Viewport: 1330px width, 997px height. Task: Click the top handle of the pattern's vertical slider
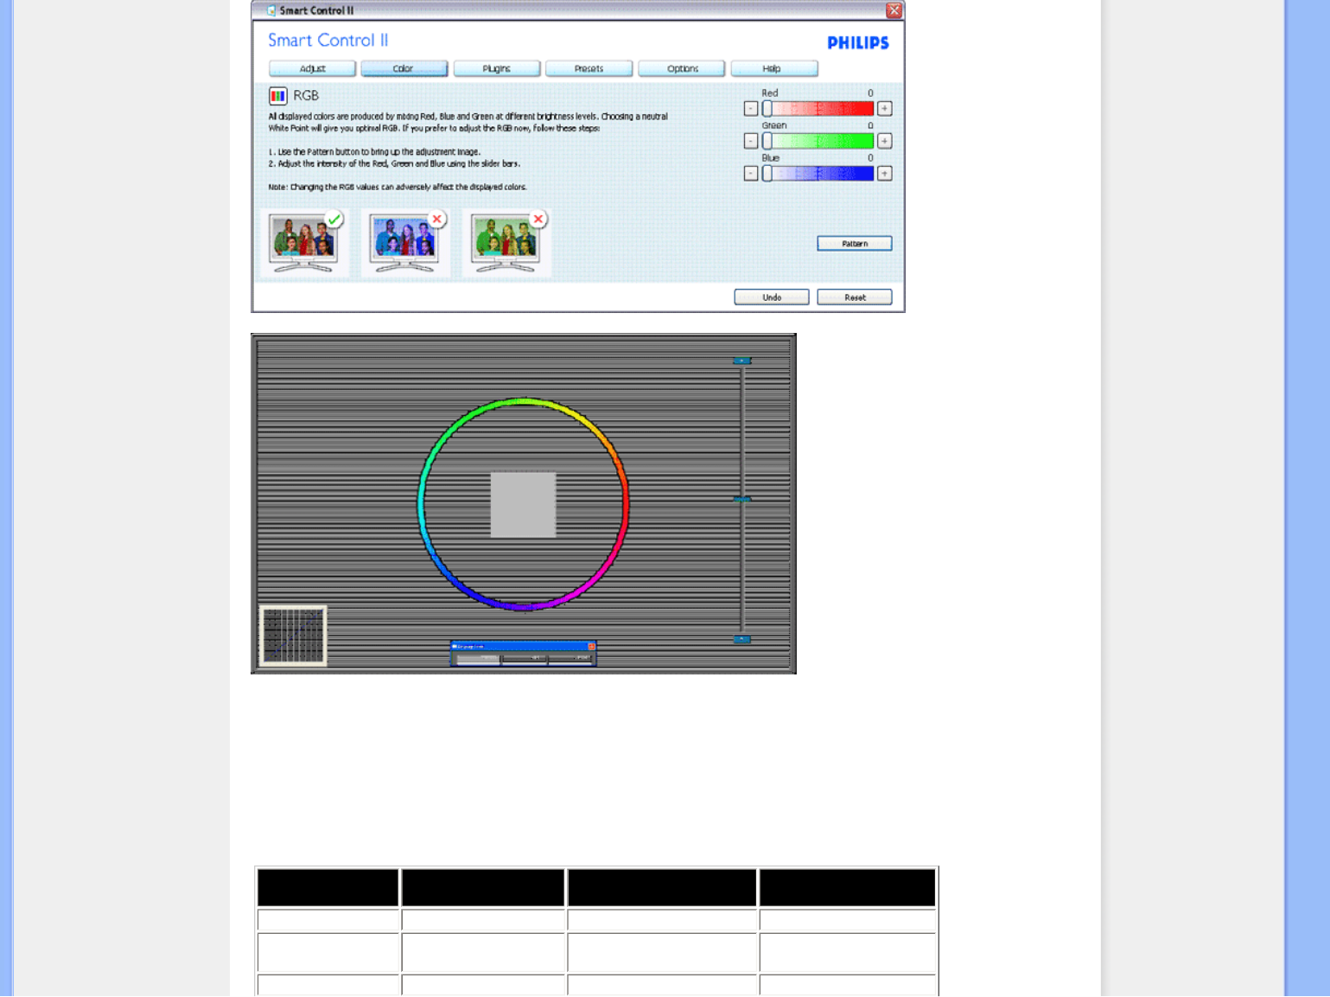coord(742,361)
